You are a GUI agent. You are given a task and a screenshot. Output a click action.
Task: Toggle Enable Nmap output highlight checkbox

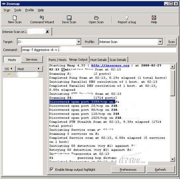[x=51, y=169]
